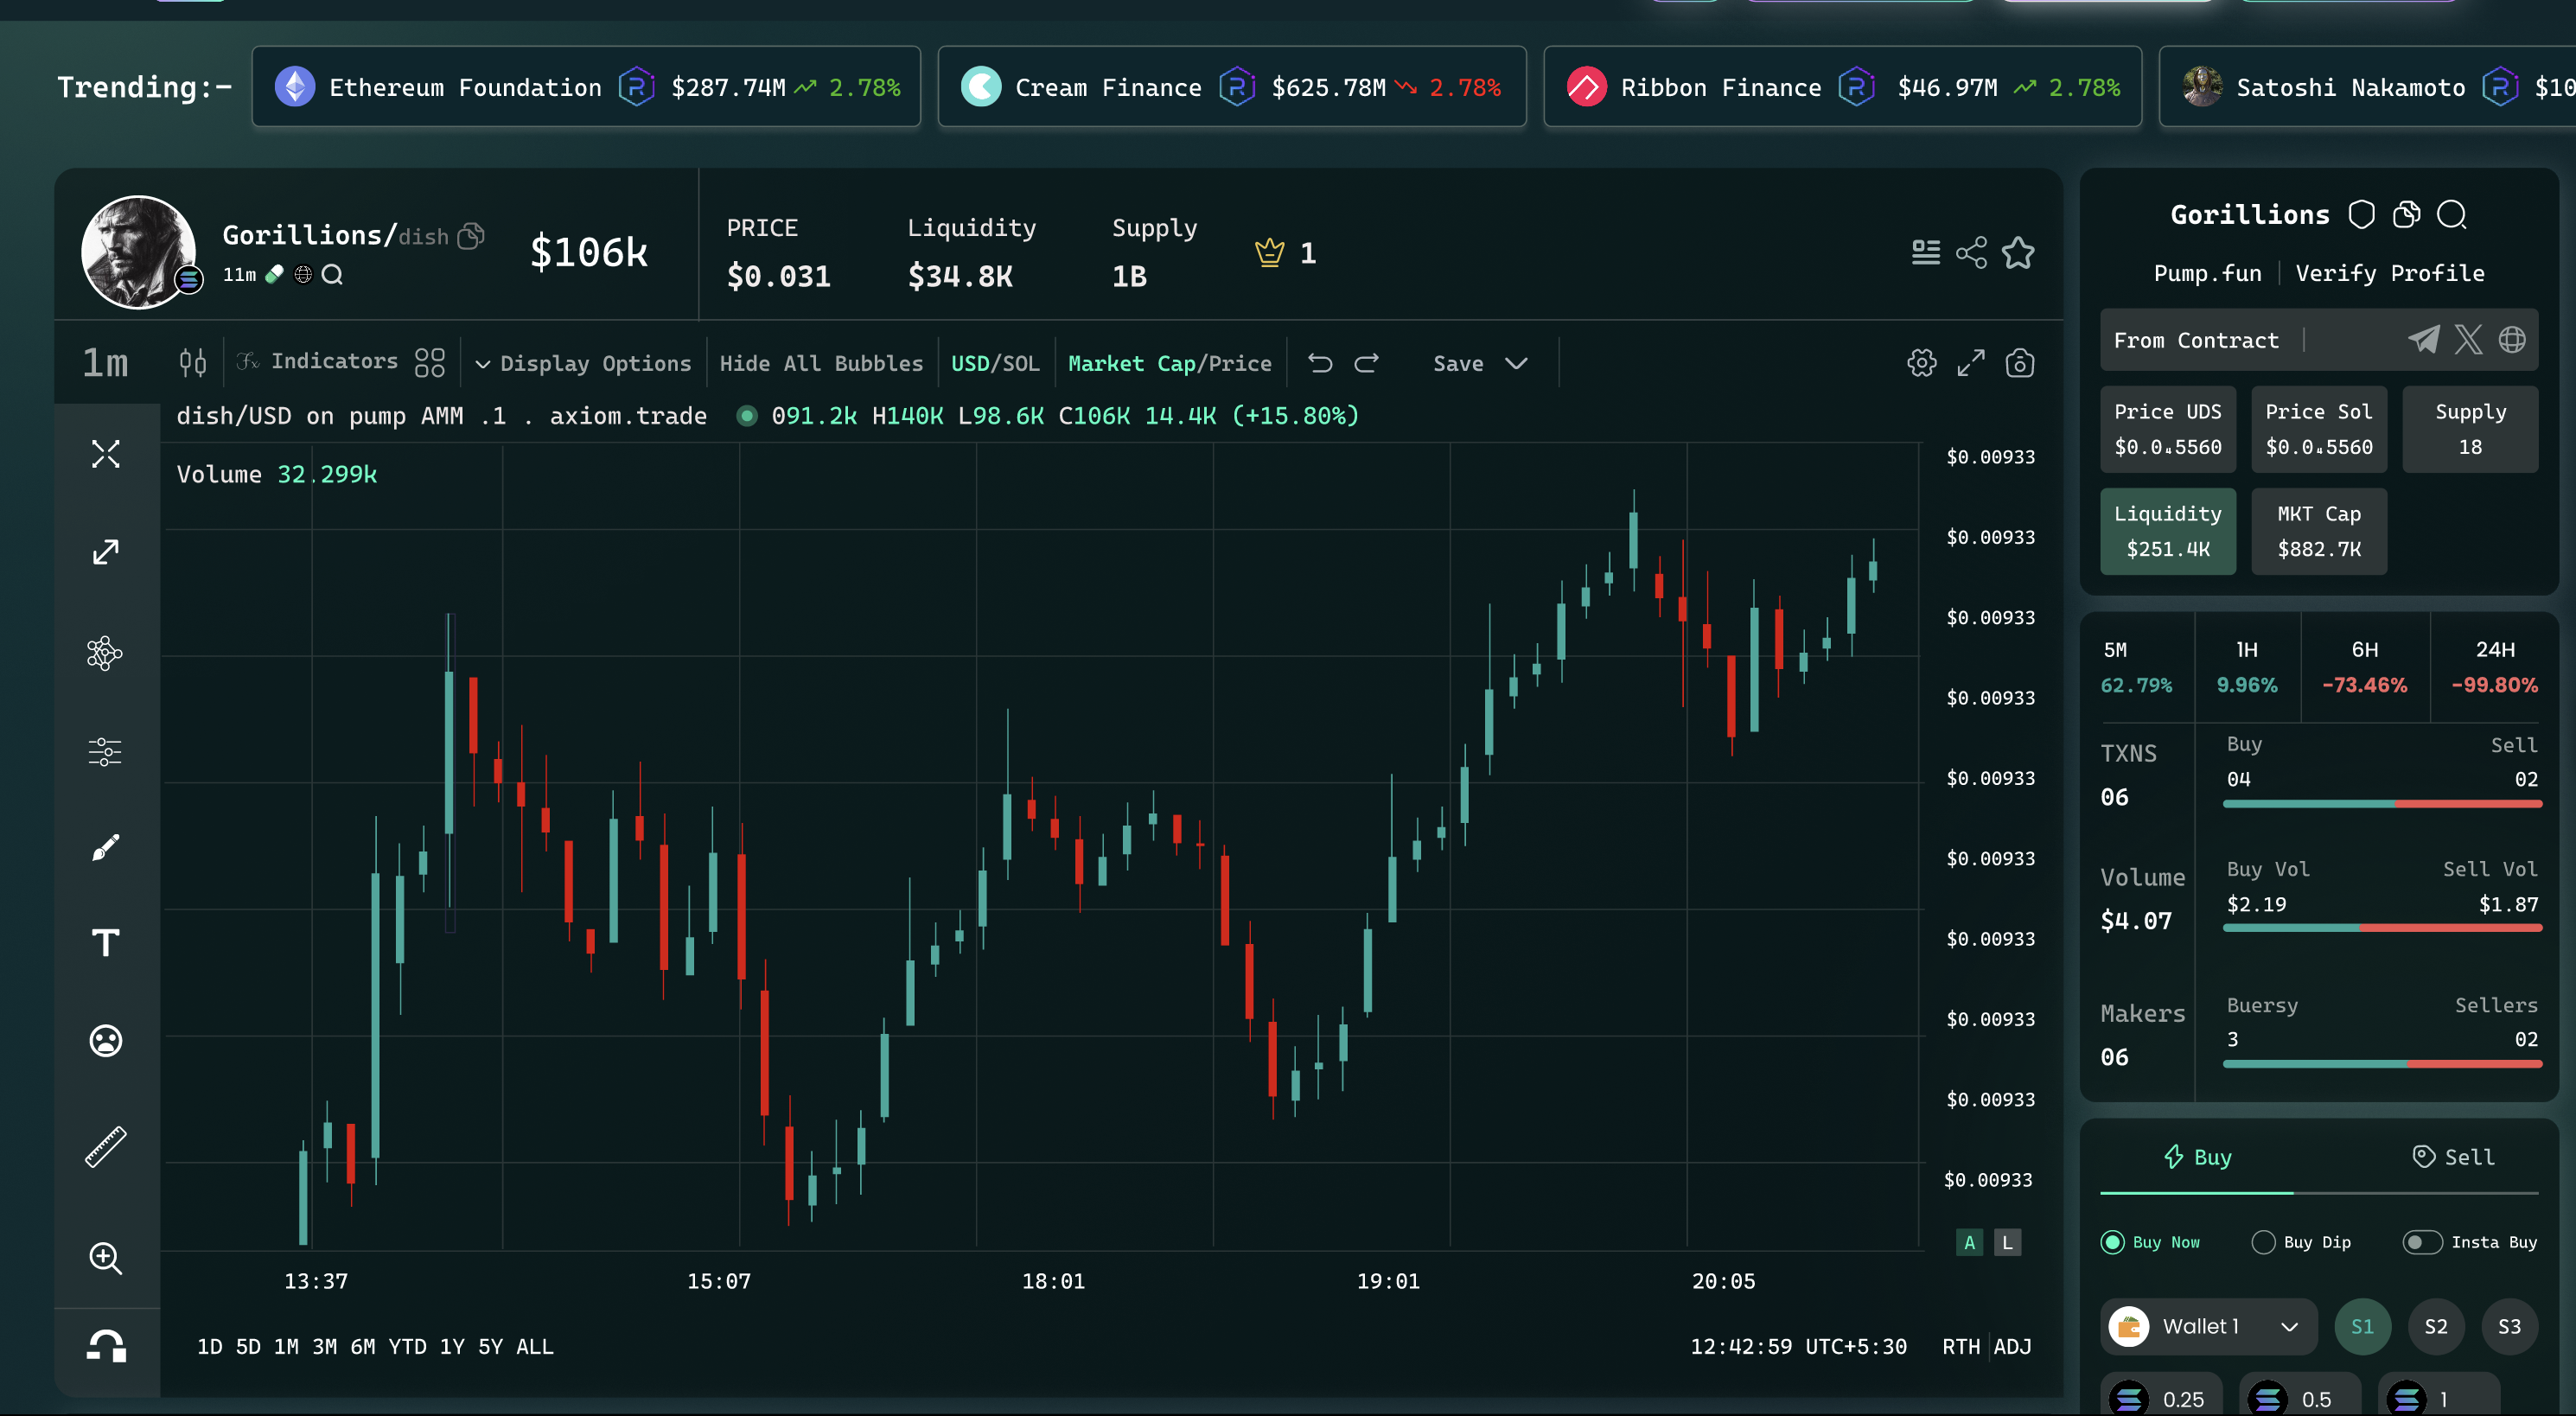Click the Gorillions token avatar image
This screenshot has width=2576, height=1416.
[x=139, y=251]
